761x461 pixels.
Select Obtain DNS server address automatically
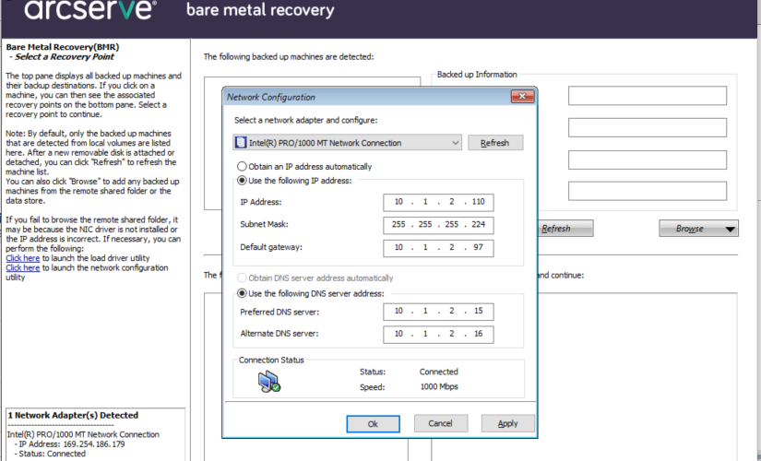242,278
